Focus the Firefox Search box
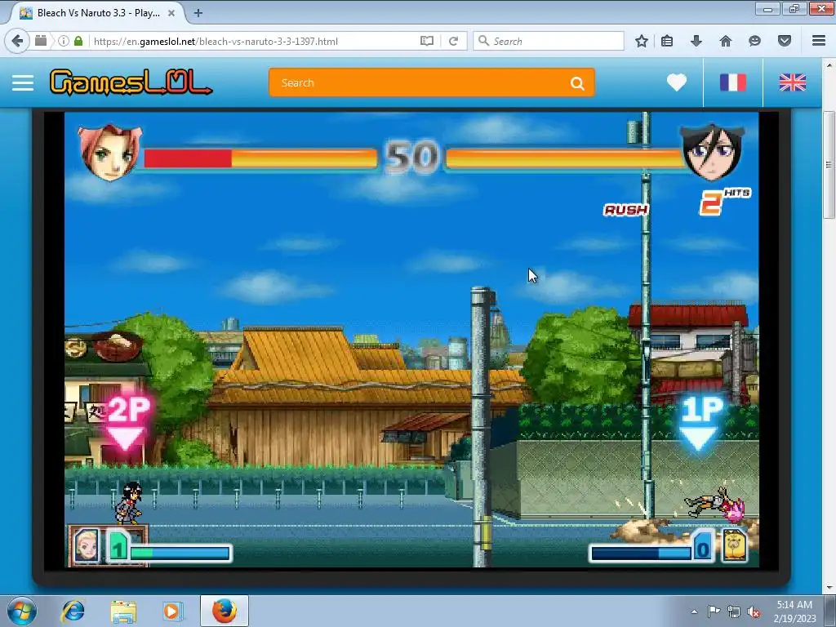836x627 pixels. [548, 41]
